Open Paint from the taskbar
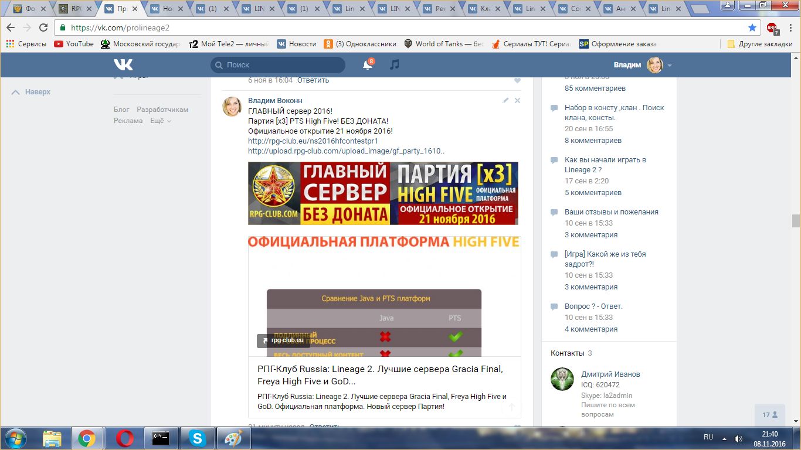The height and width of the screenshot is (450, 801). point(233,438)
